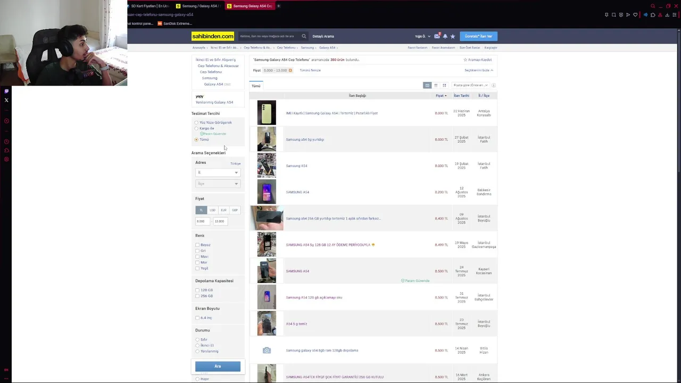Screen dimensions: 681x383
Task: Open the Detaylı Arama link
Action: pos(323,36)
